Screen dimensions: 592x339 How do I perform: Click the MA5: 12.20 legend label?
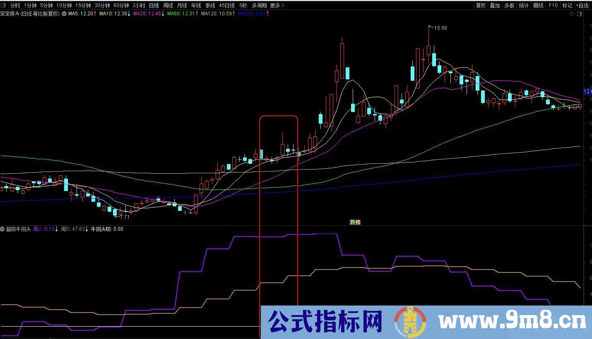pyautogui.click(x=77, y=14)
